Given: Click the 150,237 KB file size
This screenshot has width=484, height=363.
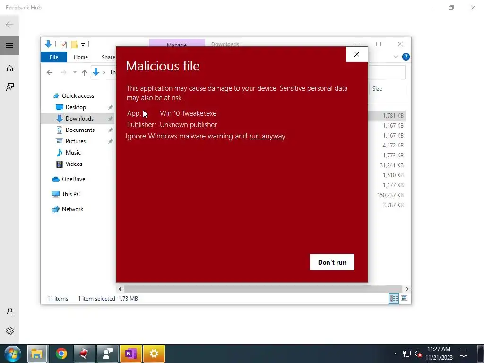Looking at the screenshot, I should pos(390,195).
